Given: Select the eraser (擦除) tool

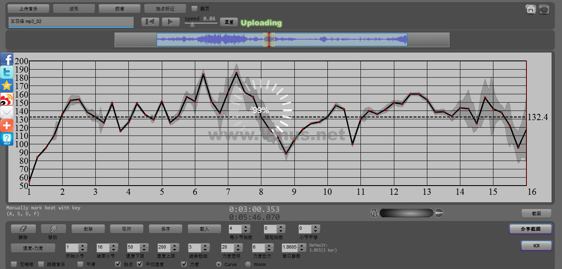Looking at the screenshot, I should [23, 229].
